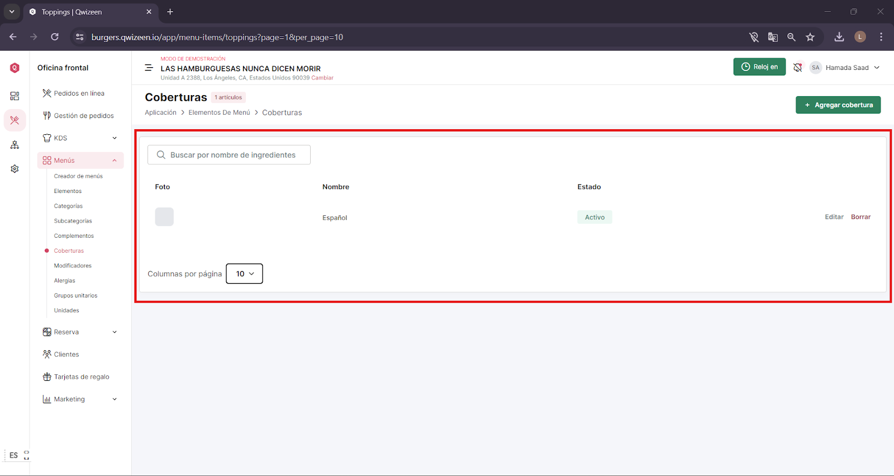Click the zoom magnifier icon in address bar
Viewport: 894px width, 476px height.
pos(791,37)
